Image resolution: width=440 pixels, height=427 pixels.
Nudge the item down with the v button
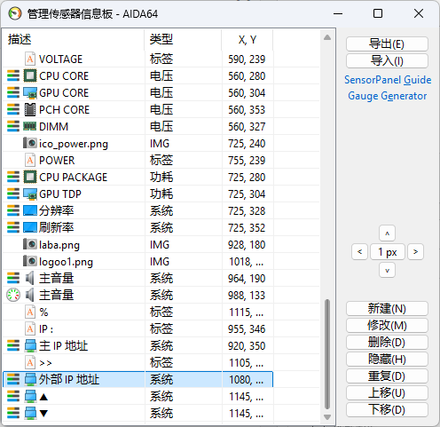click(387, 270)
